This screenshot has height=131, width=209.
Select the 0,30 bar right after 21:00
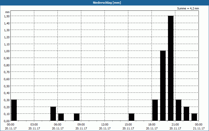[x=179, y=110]
